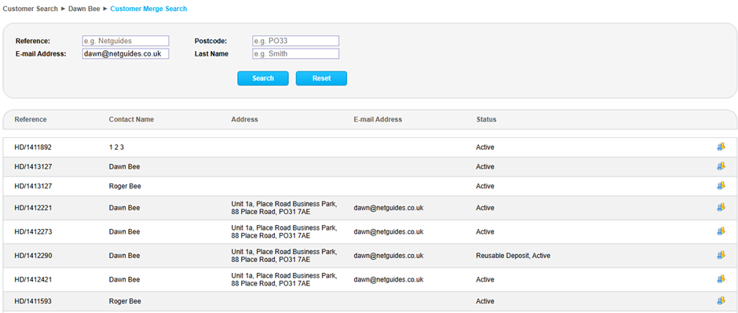Click the email in HD/1412290 row

(x=389, y=256)
